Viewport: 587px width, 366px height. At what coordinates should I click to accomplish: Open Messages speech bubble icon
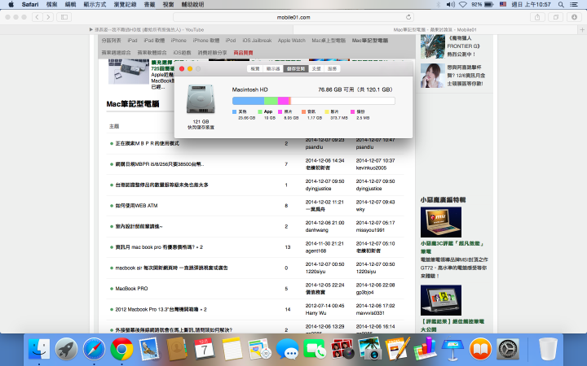[287, 349]
